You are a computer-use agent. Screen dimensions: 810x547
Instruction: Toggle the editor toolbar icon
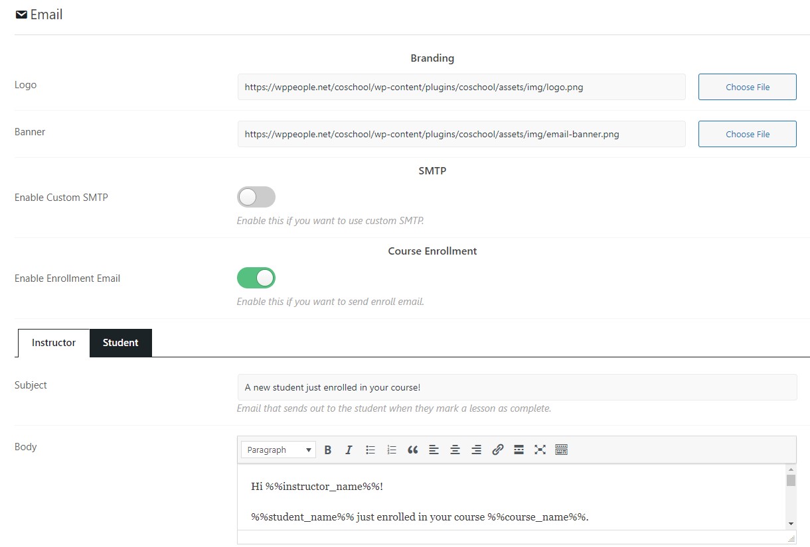tap(561, 450)
